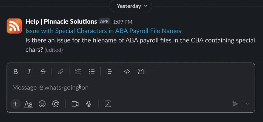Open send options dropdown arrow
Image resolution: width=263 pixels, height=122 pixels.
(247, 104)
